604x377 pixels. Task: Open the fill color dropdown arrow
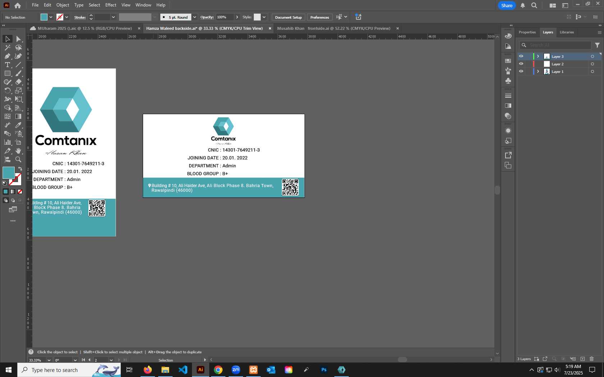point(51,17)
